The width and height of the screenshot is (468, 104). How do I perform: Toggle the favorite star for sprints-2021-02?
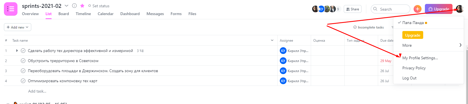pyautogui.click(x=82, y=6)
